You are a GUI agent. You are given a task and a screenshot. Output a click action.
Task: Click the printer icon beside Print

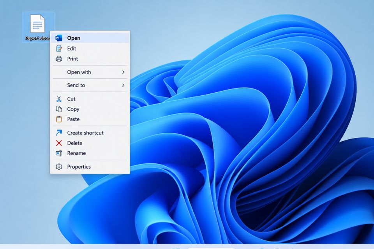[x=59, y=59]
